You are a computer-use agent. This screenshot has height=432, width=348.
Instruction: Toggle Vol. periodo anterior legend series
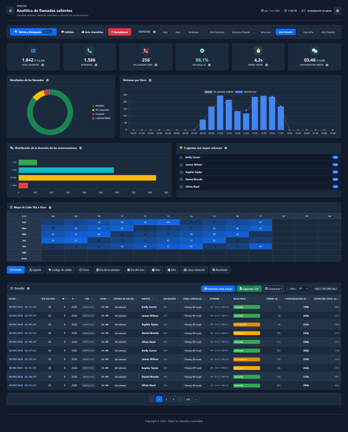tap(219, 92)
